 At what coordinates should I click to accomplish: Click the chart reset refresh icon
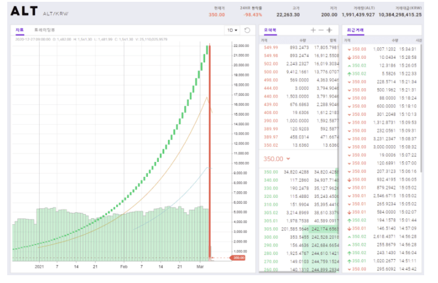(247, 30)
